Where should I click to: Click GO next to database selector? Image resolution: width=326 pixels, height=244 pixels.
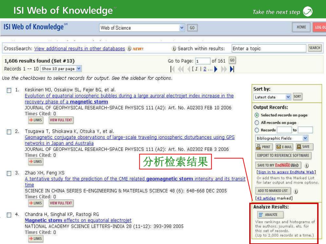pos(192,28)
